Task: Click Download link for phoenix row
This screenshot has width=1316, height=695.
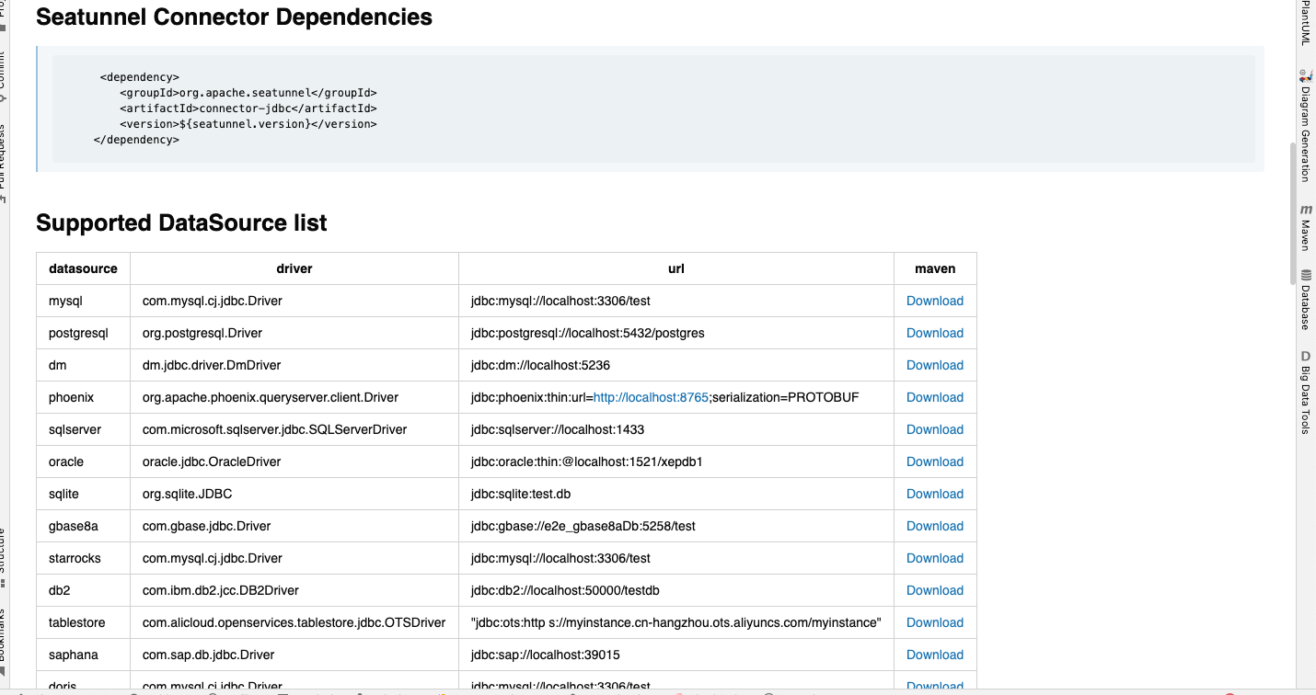Action: (934, 397)
